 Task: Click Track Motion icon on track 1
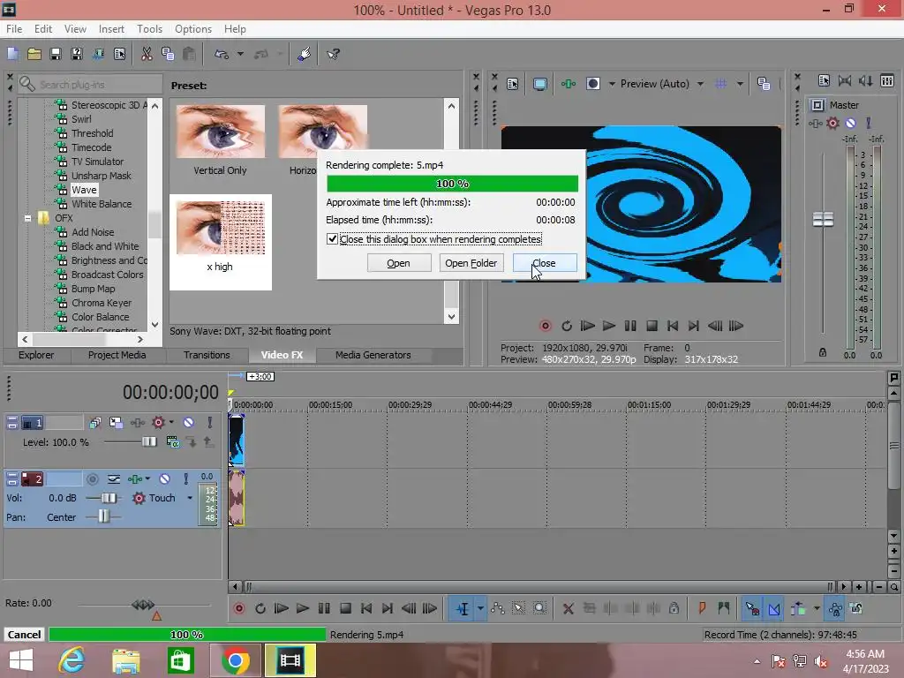(116, 423)
